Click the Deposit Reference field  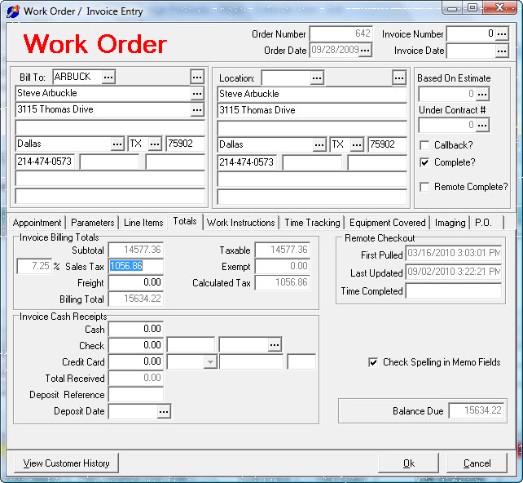click(136, 395)
